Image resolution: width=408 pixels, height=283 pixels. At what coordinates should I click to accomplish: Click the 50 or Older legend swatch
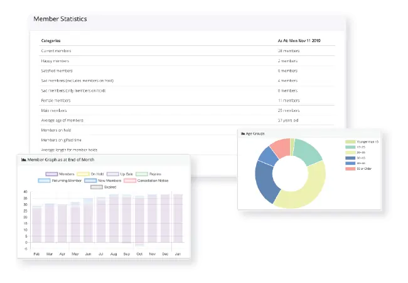[350, 169]
